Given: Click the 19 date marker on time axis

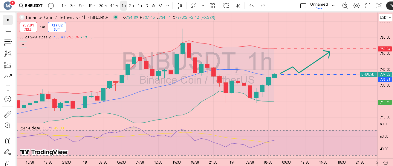Looking at the screenshot, I should click(231, 162).
